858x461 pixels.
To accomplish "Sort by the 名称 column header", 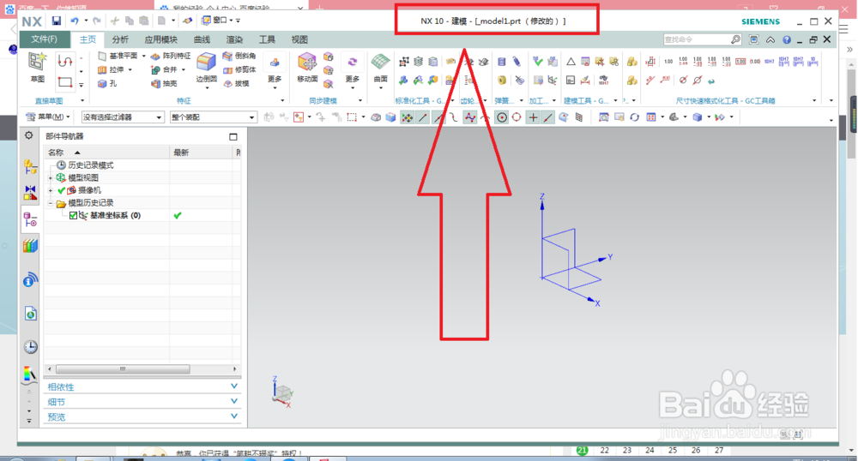I will tap(106, 153).
